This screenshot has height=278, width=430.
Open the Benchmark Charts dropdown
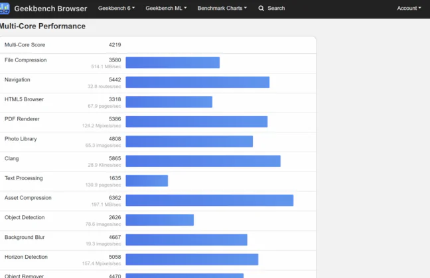coord(222,8)
